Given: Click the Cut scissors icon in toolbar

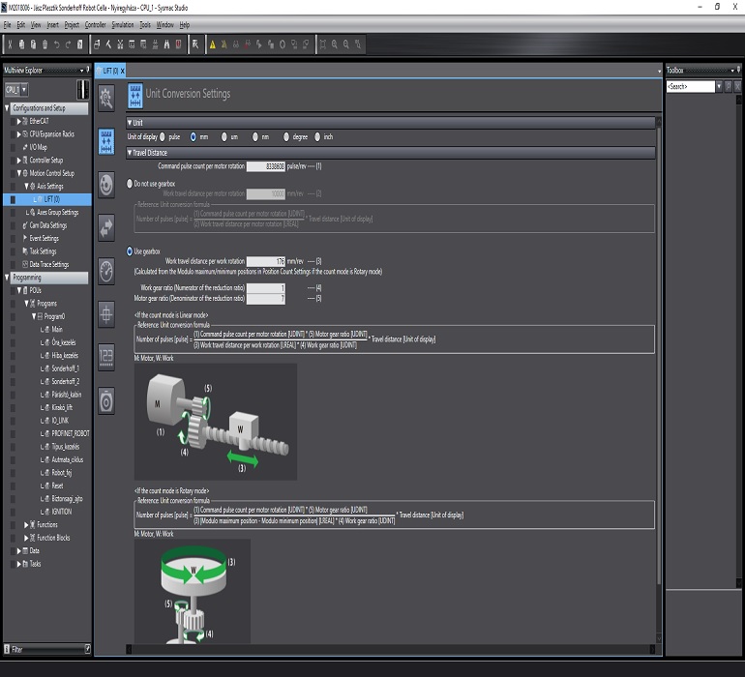Looking at the screenshot, I should pyautogui.click(x=10, y=44).
